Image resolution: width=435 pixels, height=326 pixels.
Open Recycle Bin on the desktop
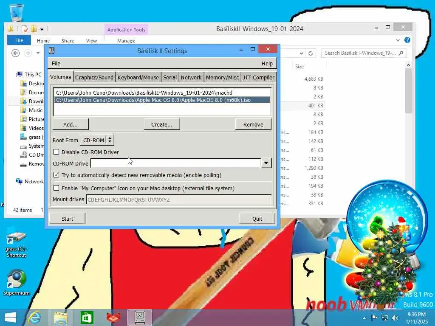[x=17, y=12]
